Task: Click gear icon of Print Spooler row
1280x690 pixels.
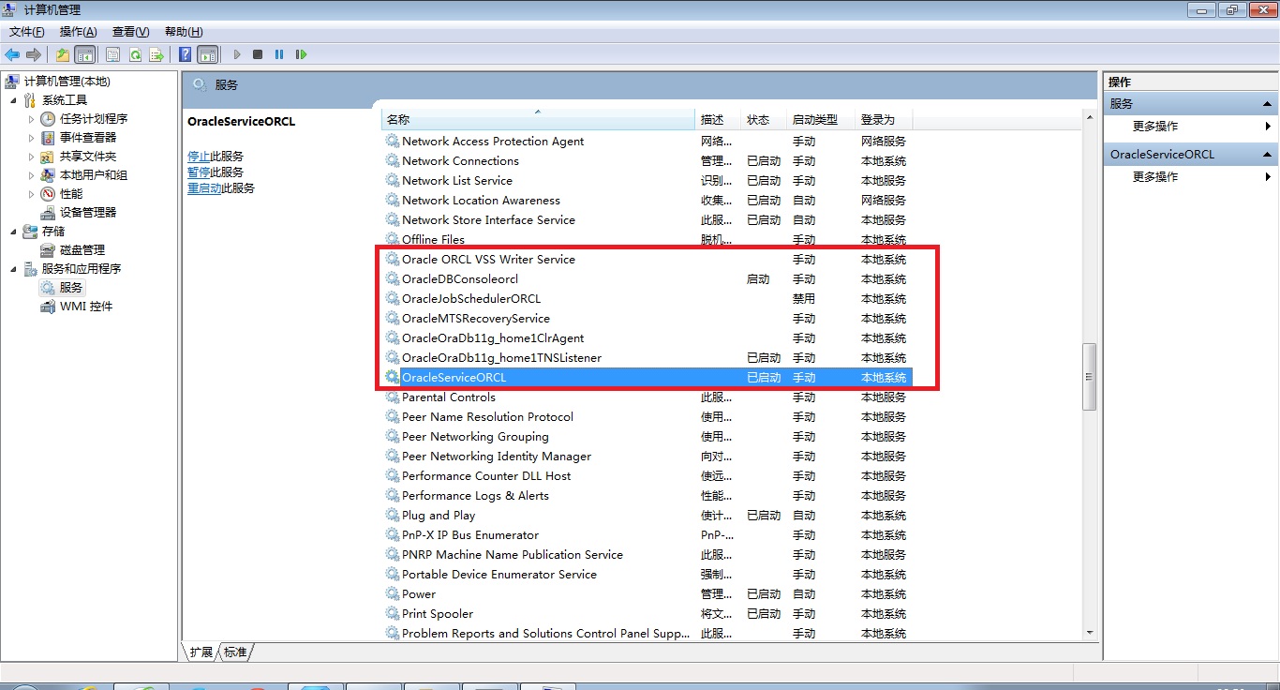Action: tap(393, 613)
